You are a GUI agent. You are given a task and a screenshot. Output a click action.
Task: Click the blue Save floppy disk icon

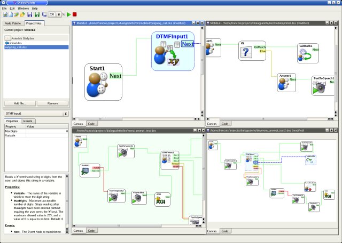pyautogui.click(x=30, y=14)
